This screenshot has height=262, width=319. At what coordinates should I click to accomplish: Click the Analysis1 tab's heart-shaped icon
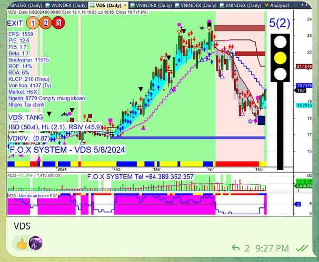click(267, 5)
